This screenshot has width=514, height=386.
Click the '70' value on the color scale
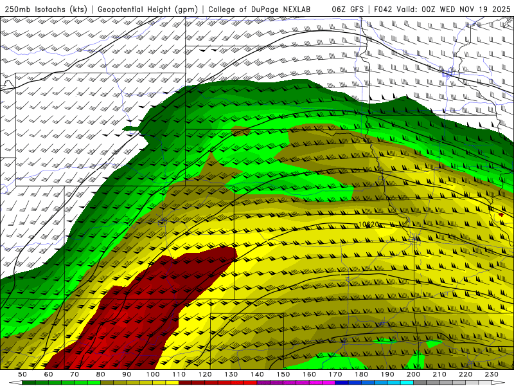tap(75, 374)
